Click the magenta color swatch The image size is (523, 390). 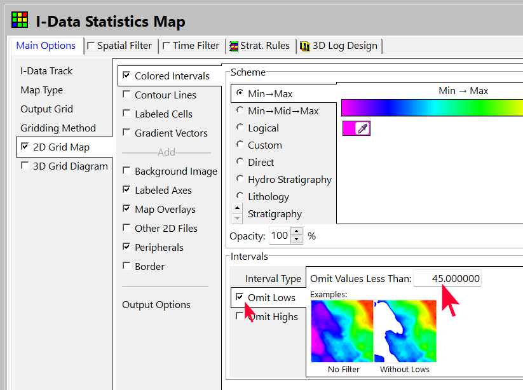(x=349, y=129)
